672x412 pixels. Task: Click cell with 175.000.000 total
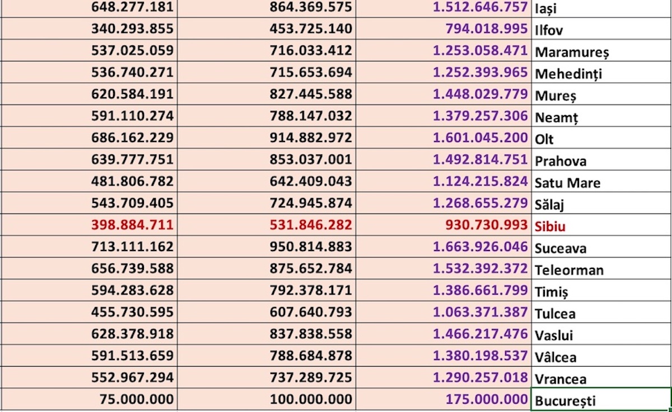[443, 400]
